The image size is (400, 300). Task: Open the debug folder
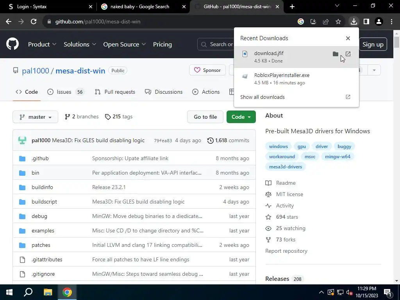pos(39,216)
